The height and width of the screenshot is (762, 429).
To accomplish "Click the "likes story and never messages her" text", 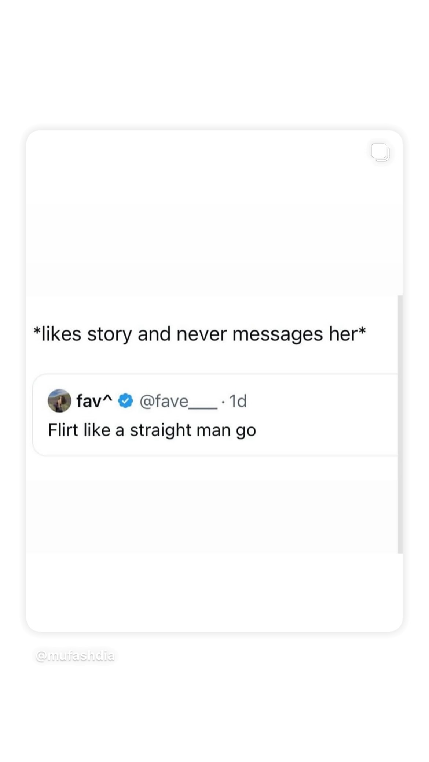I will click(x=200, y=334).
